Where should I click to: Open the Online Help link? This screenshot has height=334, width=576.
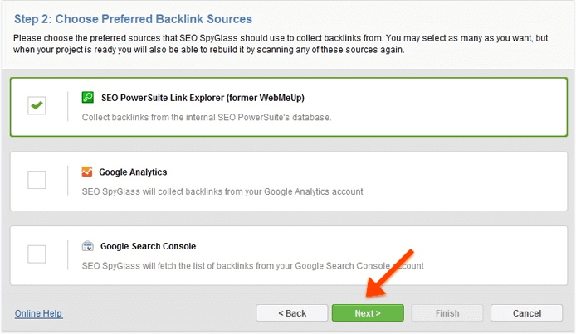tap(38, 313)
